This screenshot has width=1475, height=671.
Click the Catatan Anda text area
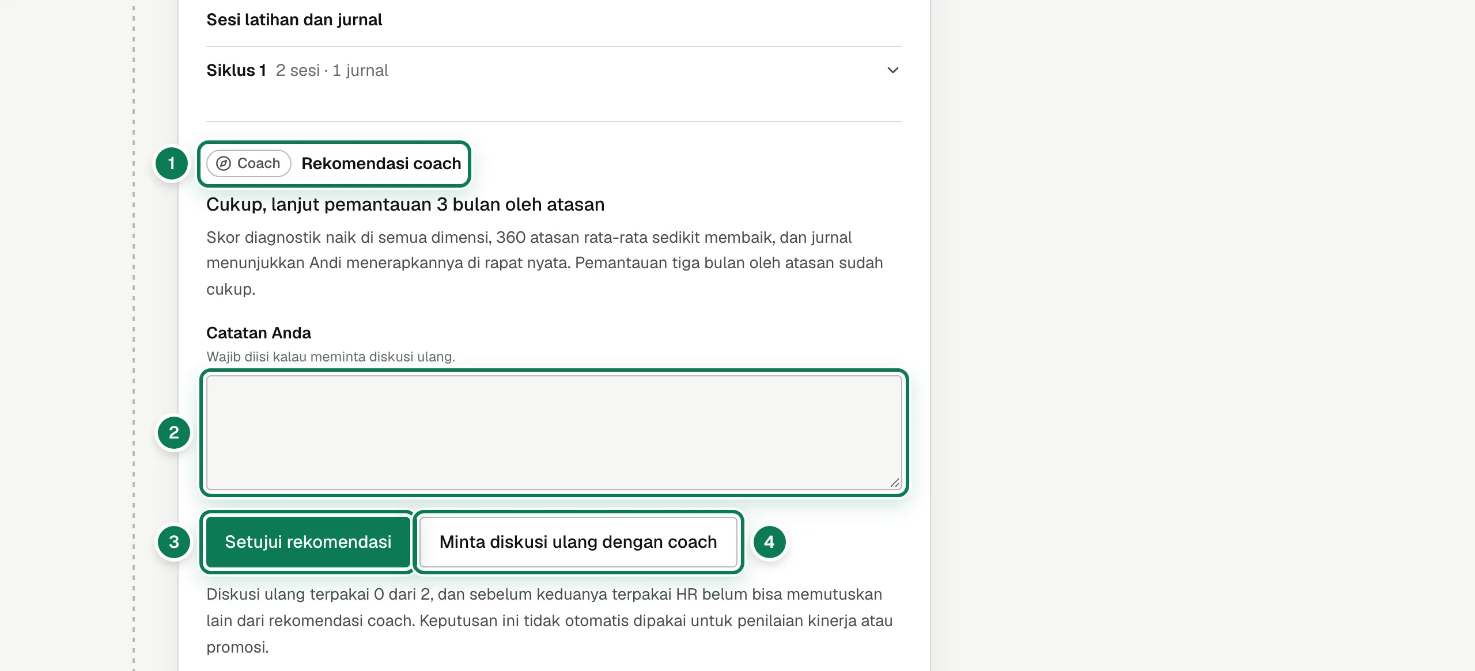tap(554, 433)
